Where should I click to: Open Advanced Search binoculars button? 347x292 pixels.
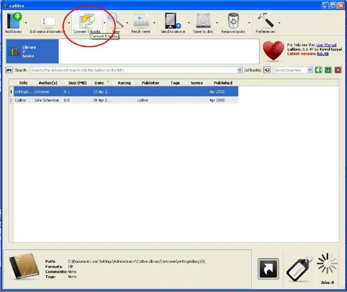coord(9,70)
